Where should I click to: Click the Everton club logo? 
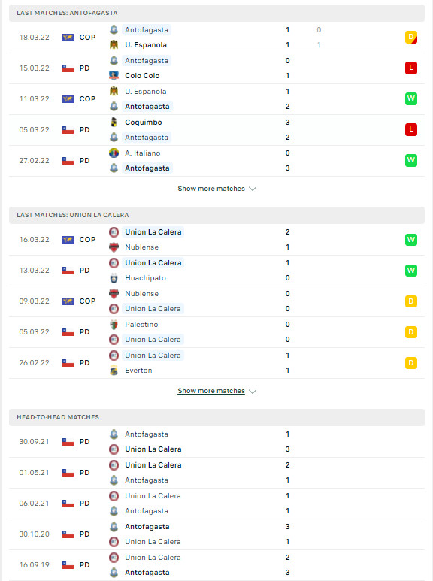[x=114, y=370]
